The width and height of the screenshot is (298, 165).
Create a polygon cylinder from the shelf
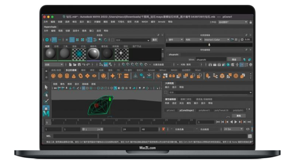tap(67, 76)
